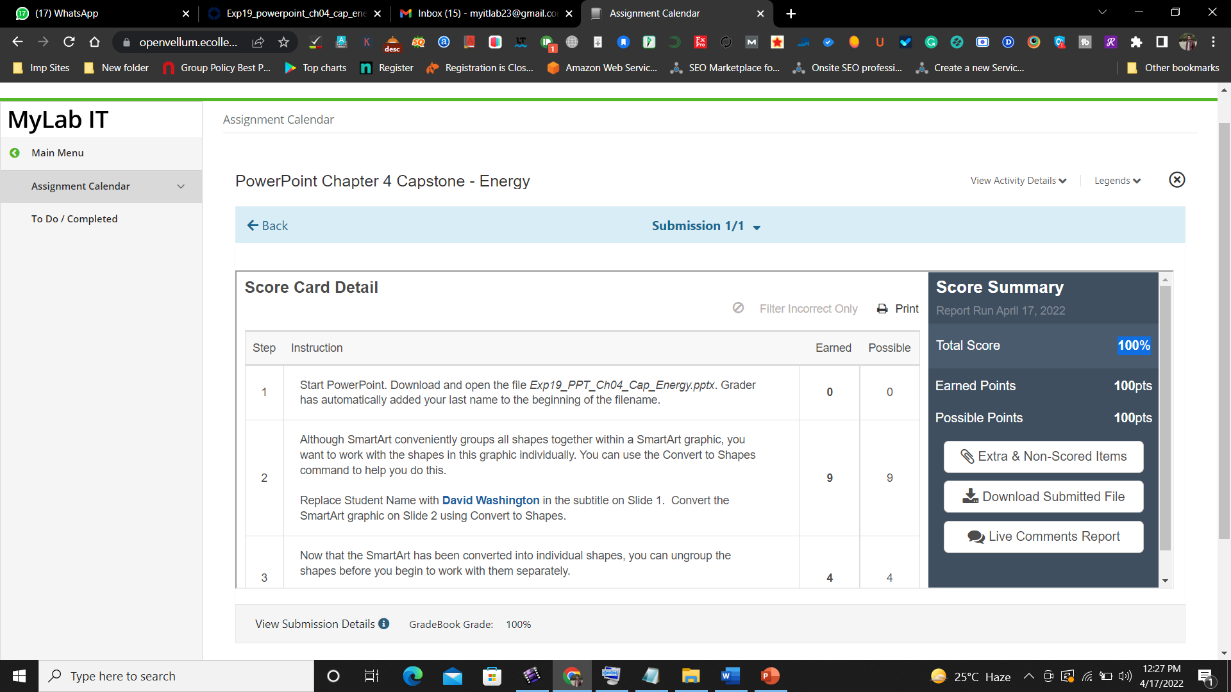Click the Chrome profile avatar
This screenshot has width=1231, height=692.
pyautogui.click(x=1187, y=42)
